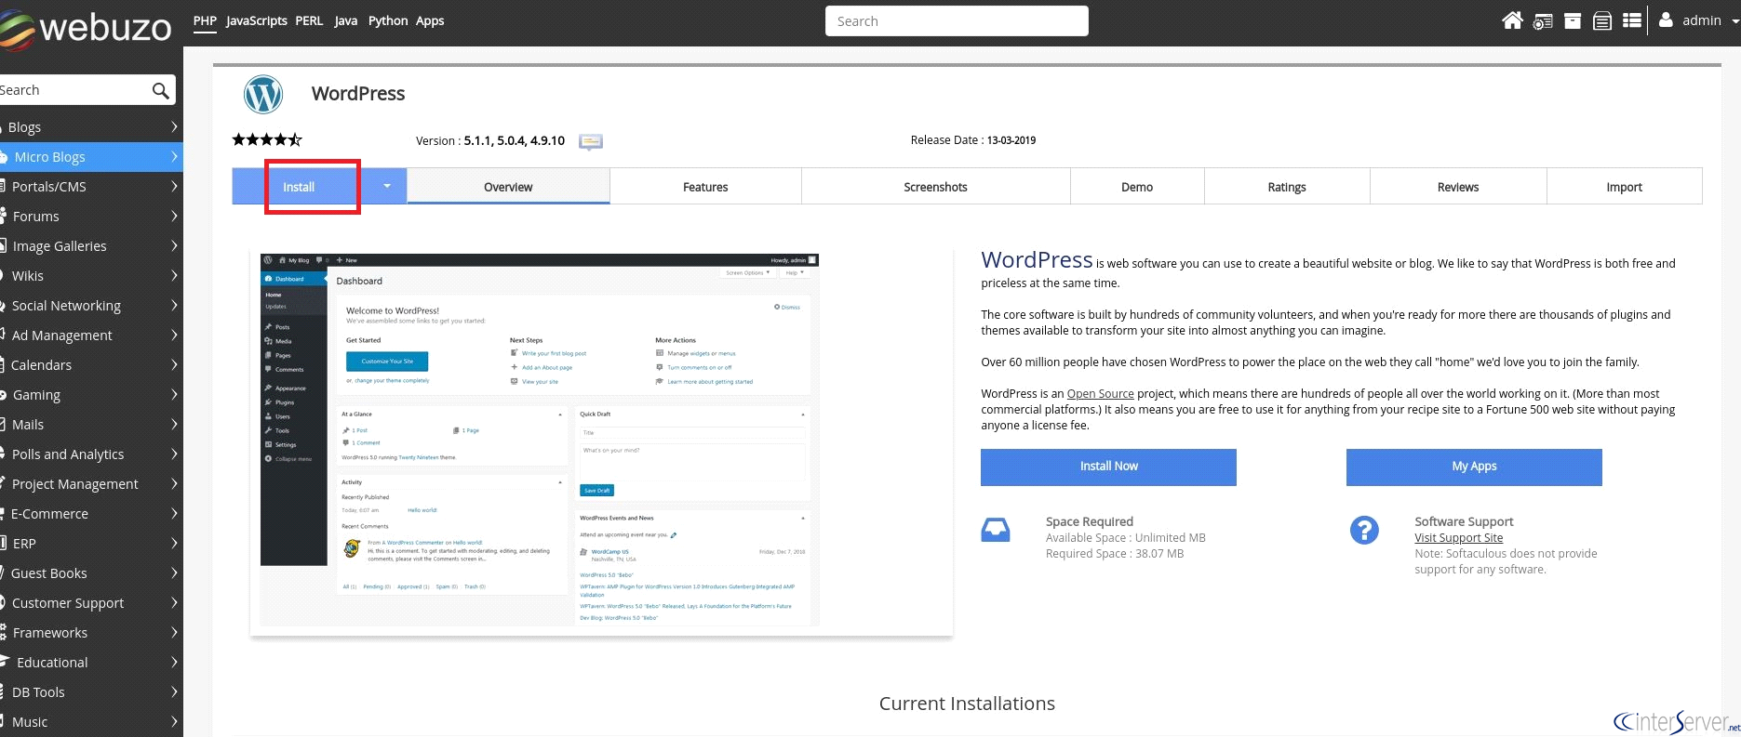Expand the Blogs category chevron
Screen dimensions: 1741x737
coord(174,126)
